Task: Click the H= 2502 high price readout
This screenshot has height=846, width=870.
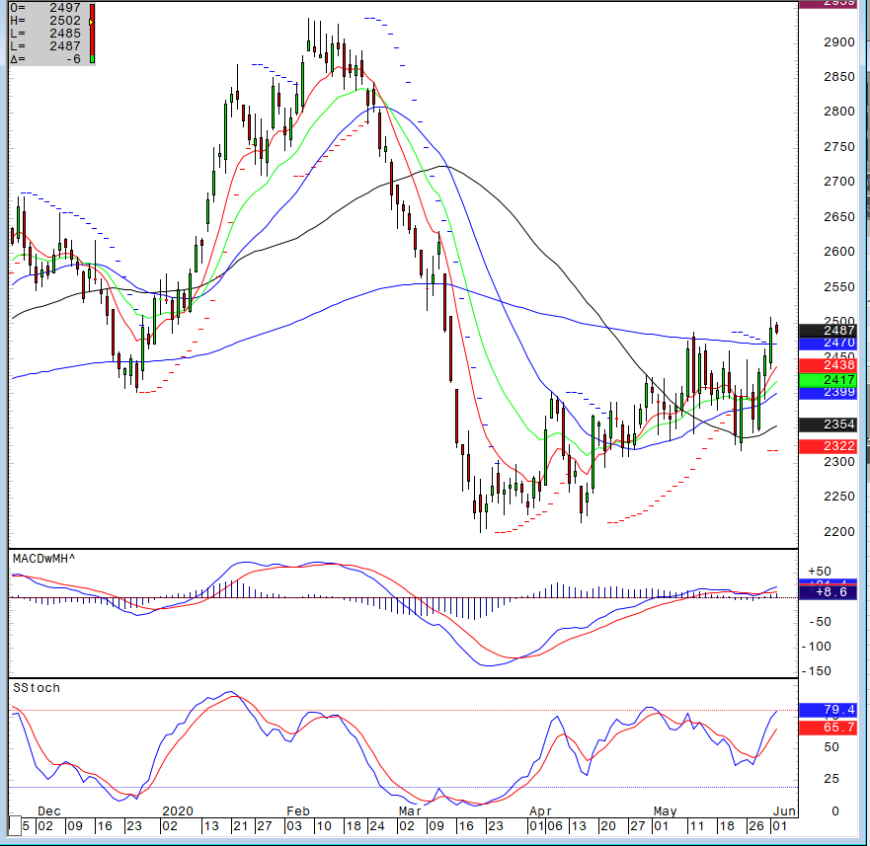Action: pyautogui.click(x=45, y=21)
